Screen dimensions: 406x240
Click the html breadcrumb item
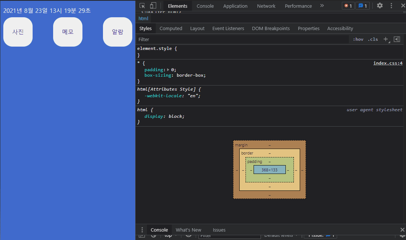point(143,18)
